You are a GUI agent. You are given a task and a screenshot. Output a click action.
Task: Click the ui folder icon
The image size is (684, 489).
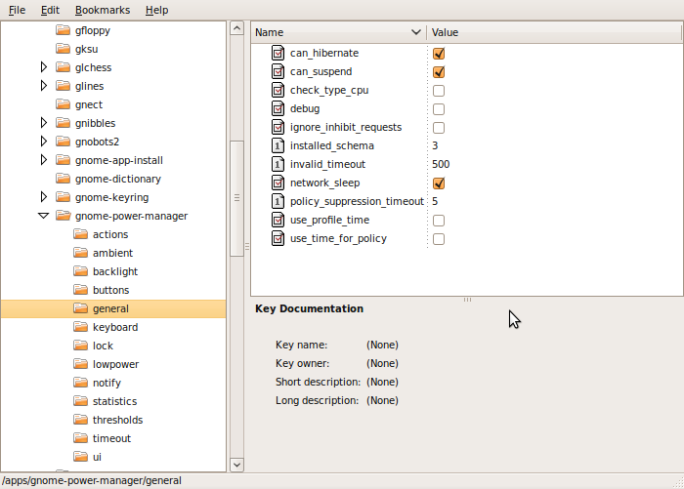pos(81,457)
